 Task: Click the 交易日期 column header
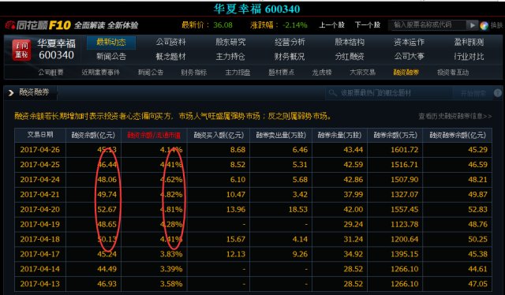40,135
